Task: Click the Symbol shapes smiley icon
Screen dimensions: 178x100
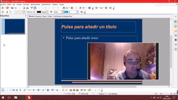Action: tap(38, 90)
